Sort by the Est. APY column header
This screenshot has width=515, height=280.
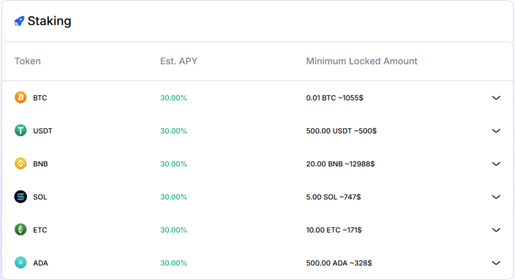click(178, 61)
